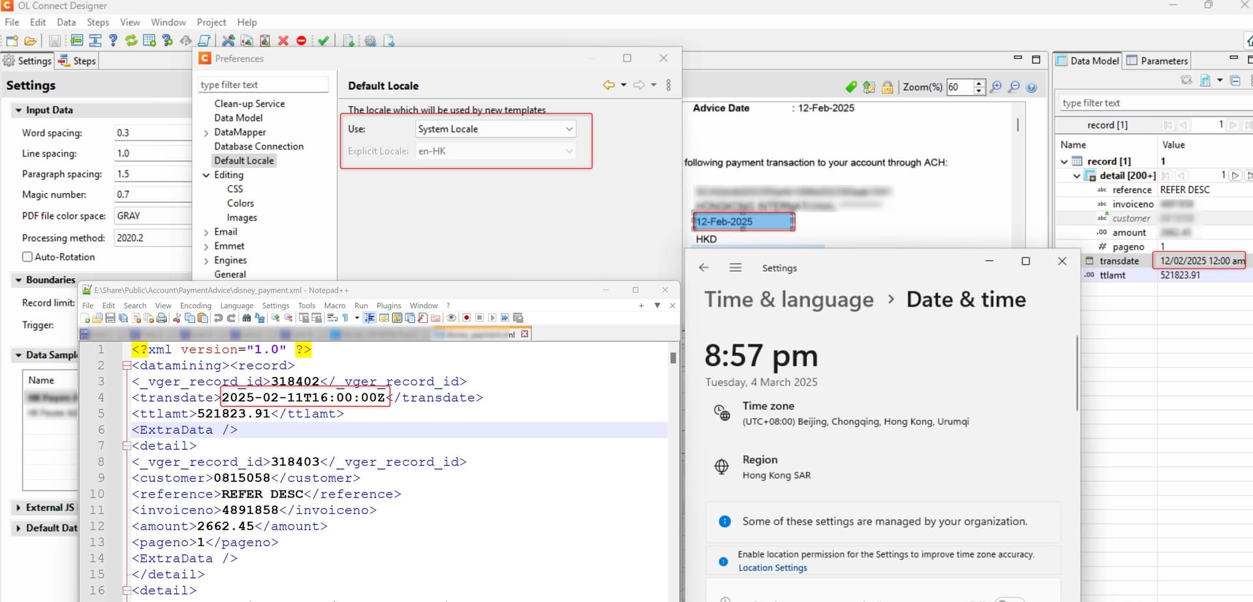Collapse the record [1] row in Data Model
The image size is (1253, 602).
tap(1064, 161)
